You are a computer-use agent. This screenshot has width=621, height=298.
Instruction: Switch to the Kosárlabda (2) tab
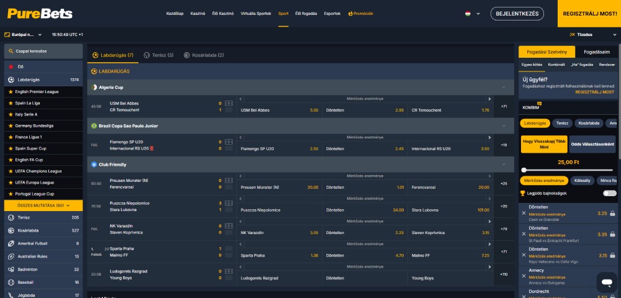pyautogui.click(x=204, y=55)
